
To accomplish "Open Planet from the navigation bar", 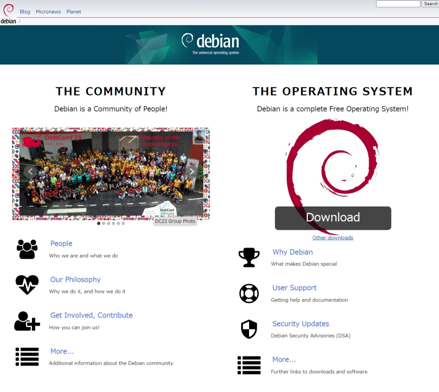I will coord(74,11).
